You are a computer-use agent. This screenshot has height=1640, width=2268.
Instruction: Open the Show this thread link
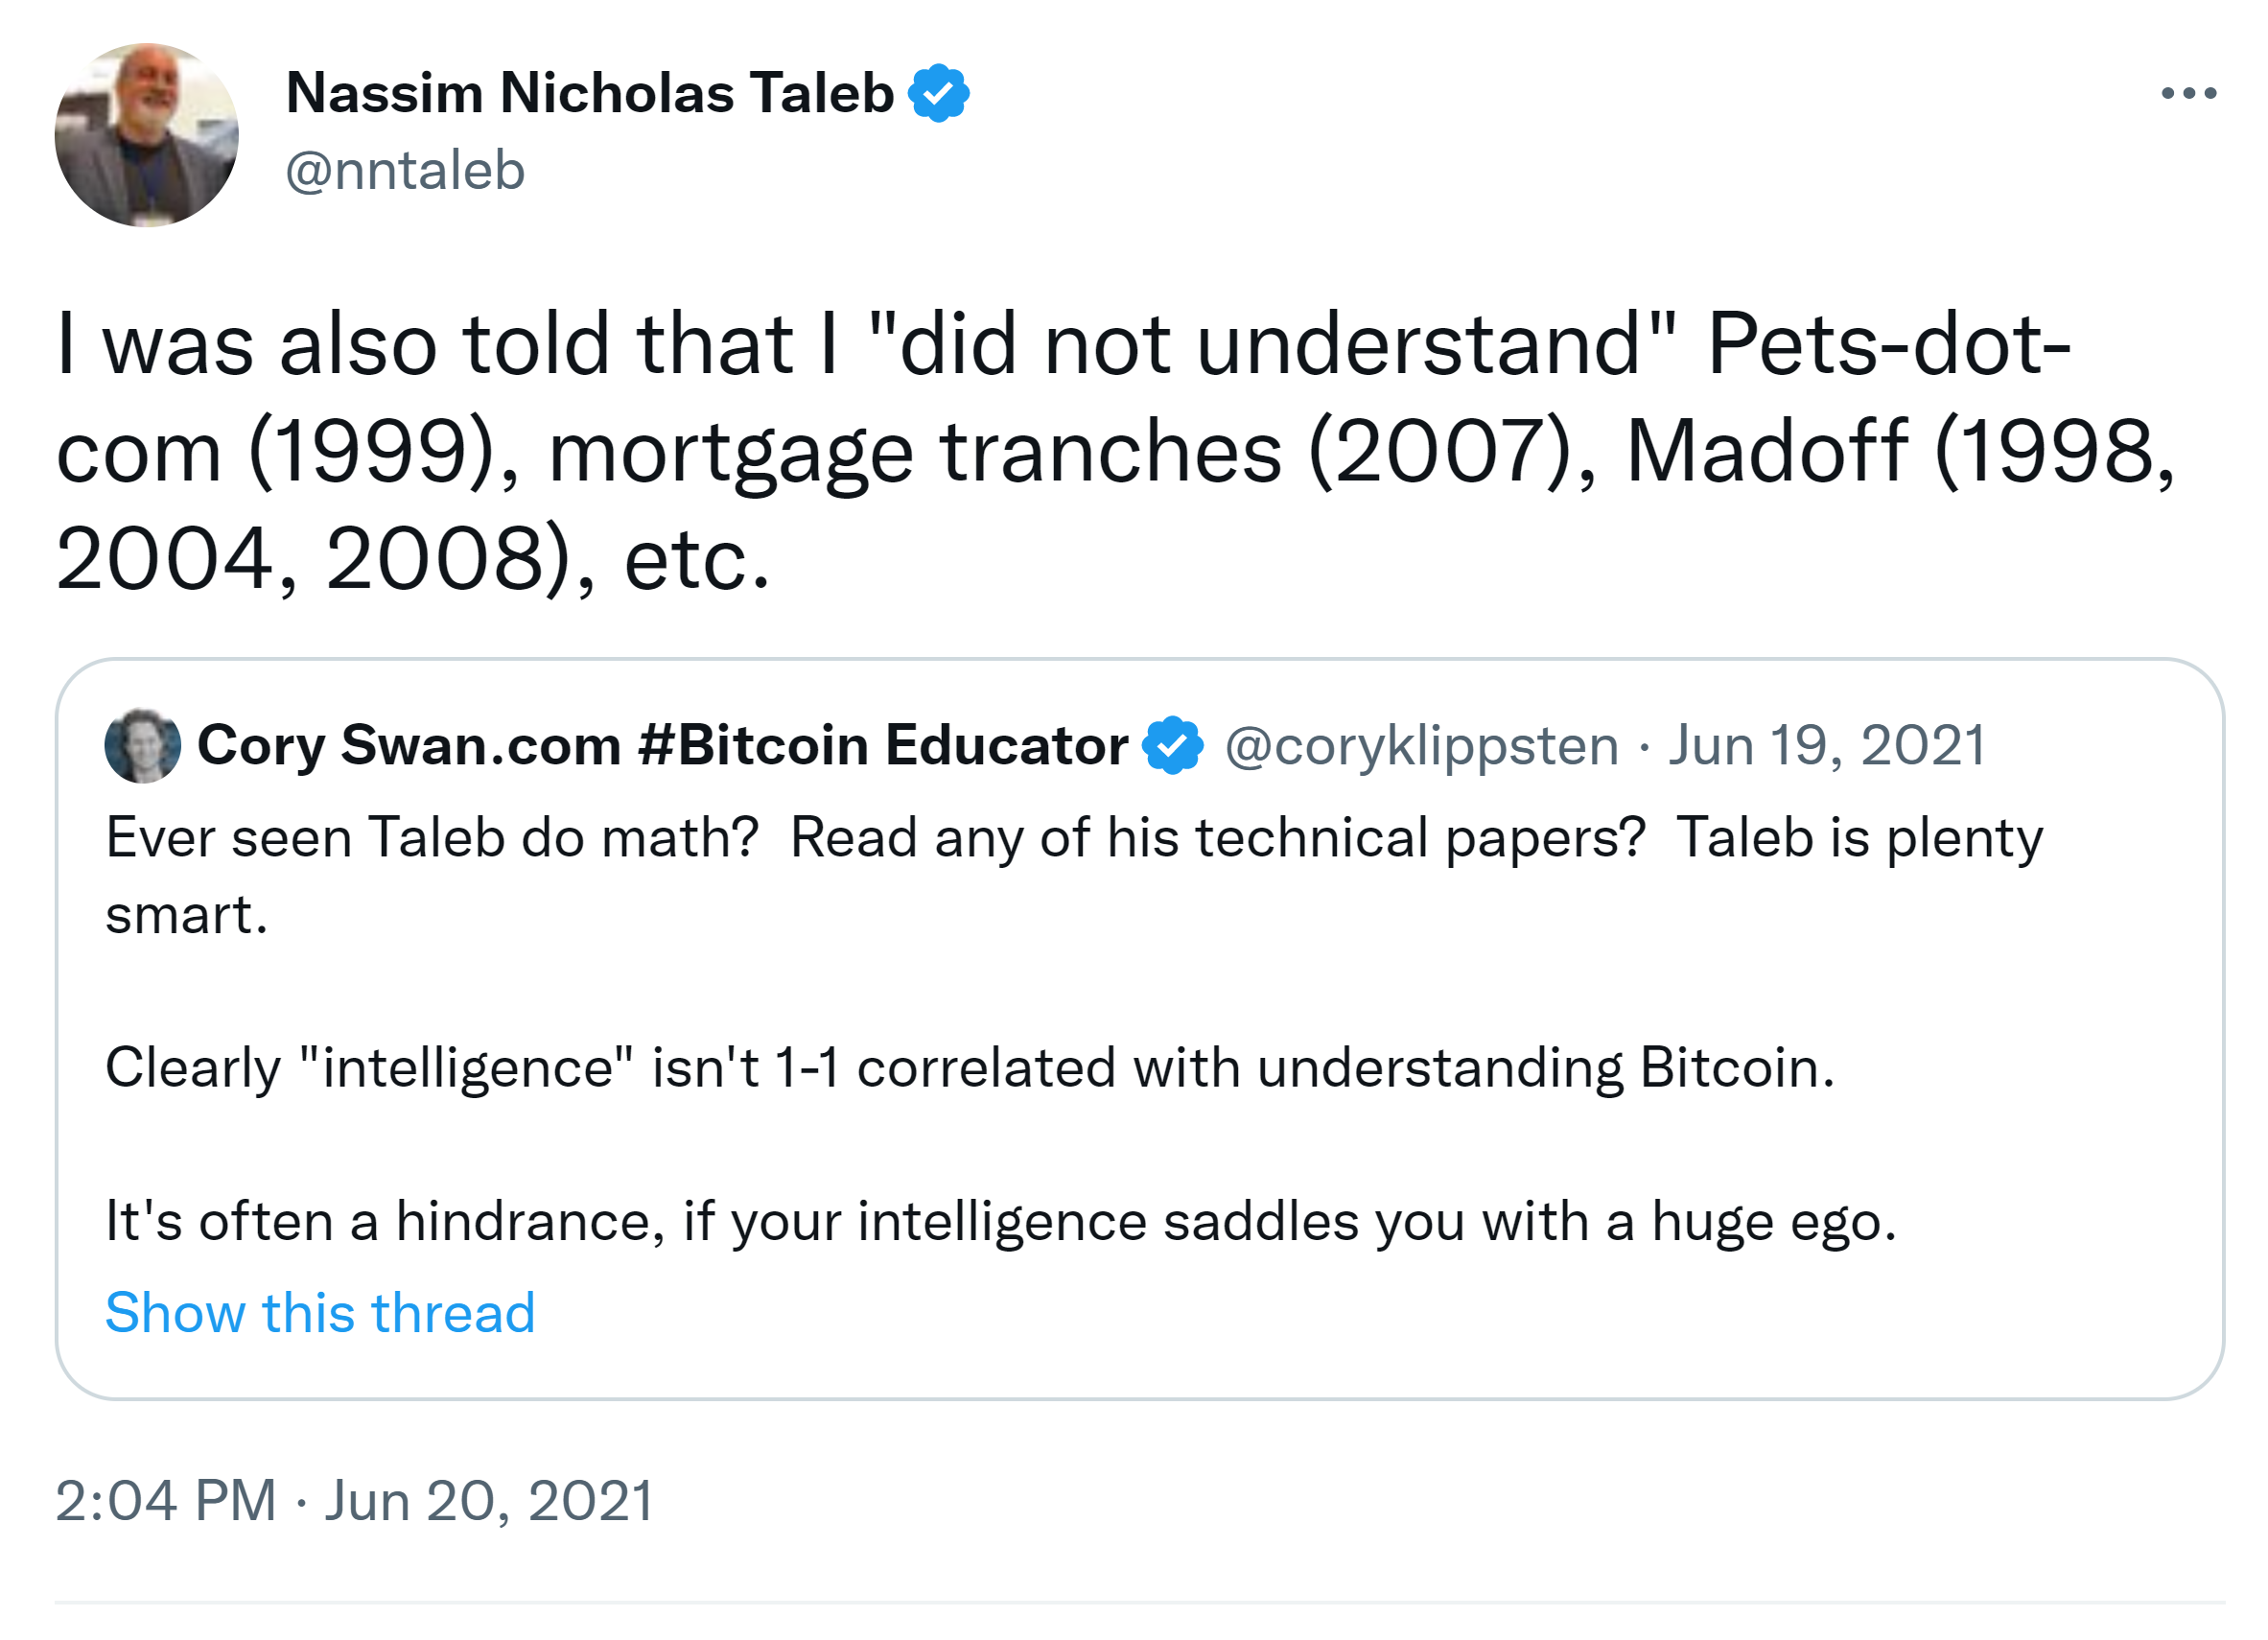click(320, 1312)
